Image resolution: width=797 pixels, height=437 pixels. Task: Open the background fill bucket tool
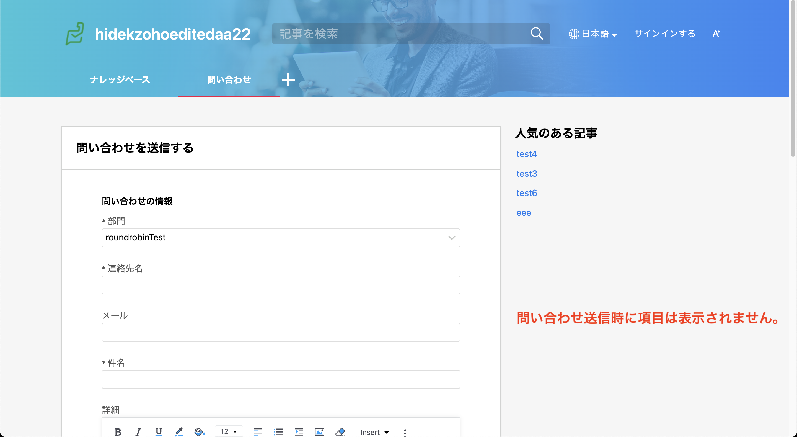200,432
